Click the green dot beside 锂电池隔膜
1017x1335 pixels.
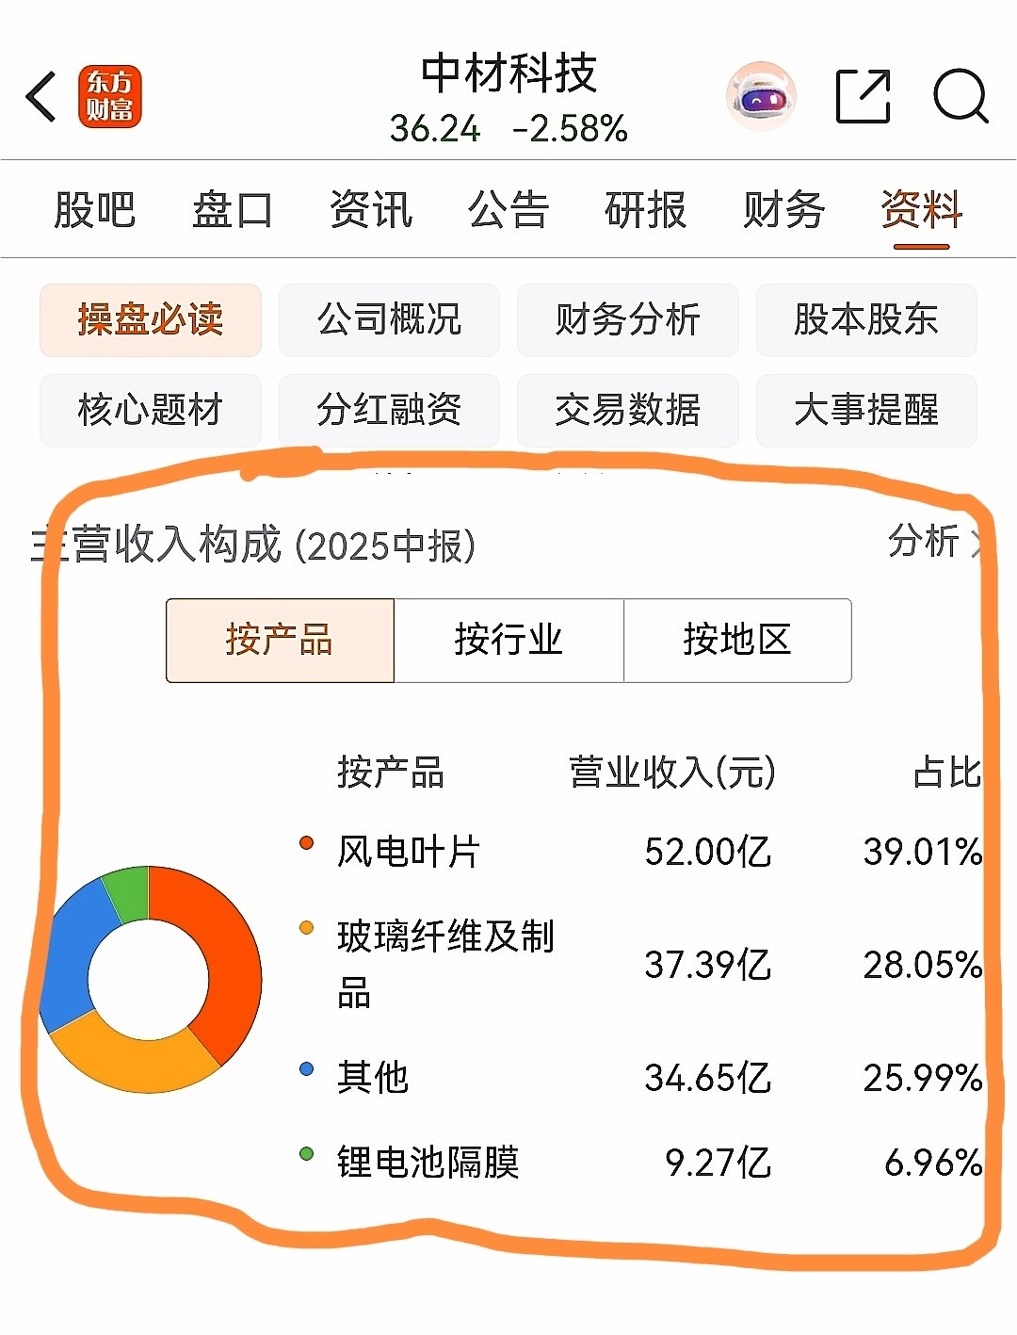306,1153
